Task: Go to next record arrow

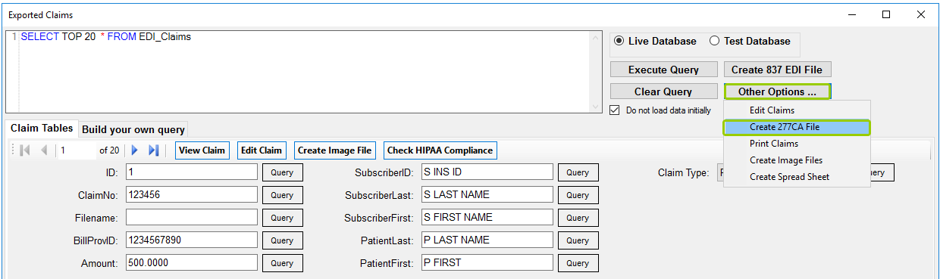Action: [x=135, y=150]
